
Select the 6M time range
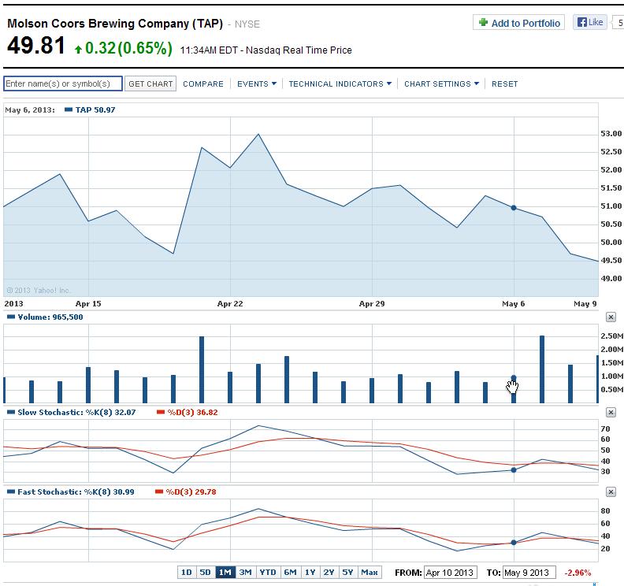[291, 572]
